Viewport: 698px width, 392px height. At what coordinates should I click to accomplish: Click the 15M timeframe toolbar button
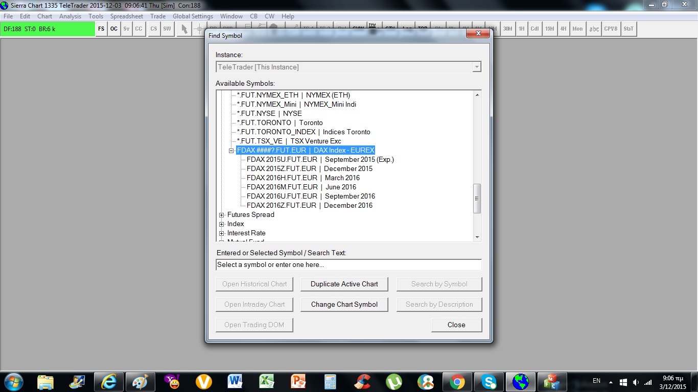[x=549, y=29]
